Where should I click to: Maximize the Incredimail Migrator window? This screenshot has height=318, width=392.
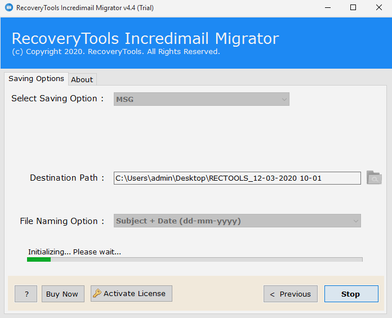353,8
